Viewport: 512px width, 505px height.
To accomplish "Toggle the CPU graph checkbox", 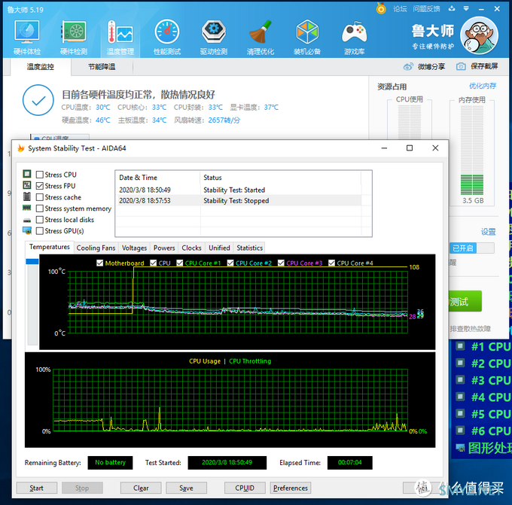I will pyautogui.click(x=153, y=263).
